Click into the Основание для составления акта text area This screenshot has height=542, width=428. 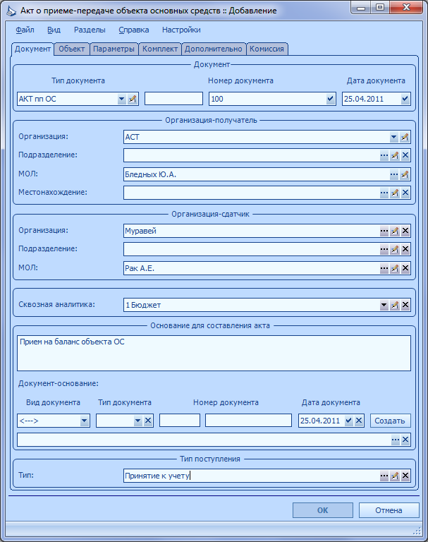tap(214, 354)
